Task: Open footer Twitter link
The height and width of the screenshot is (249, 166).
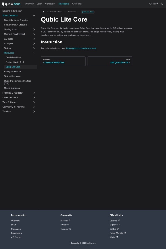Action: tap(65, 225)
